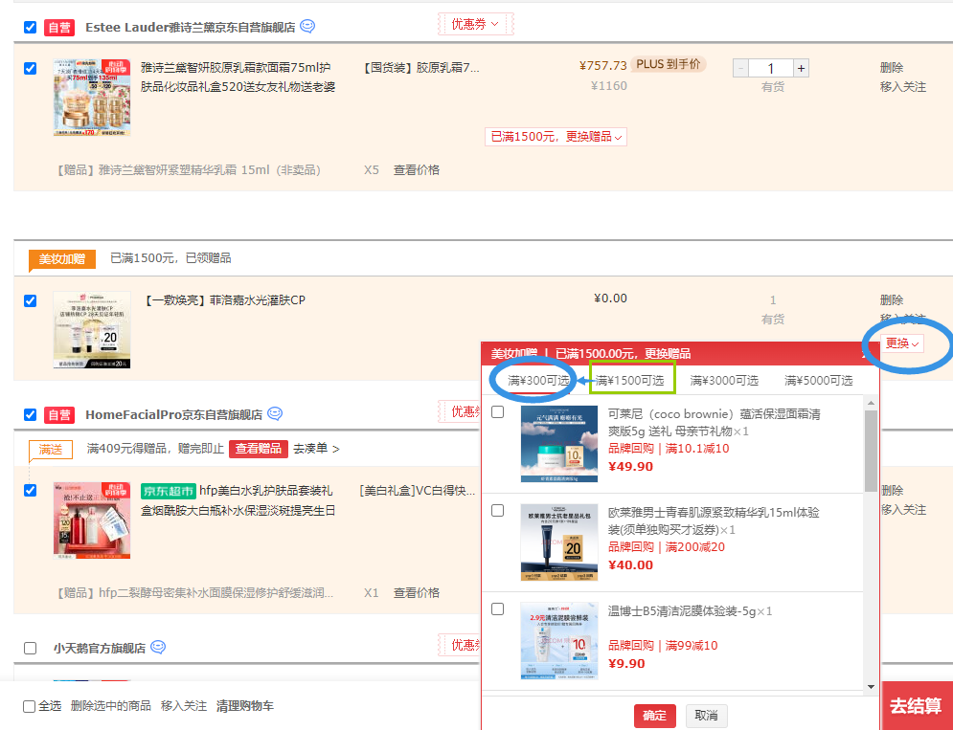Image resolution: width=953 pixels, height=730 pixels.
Task: Click 移入关注 for the Estee Lauder item
Action: (903, 87)
